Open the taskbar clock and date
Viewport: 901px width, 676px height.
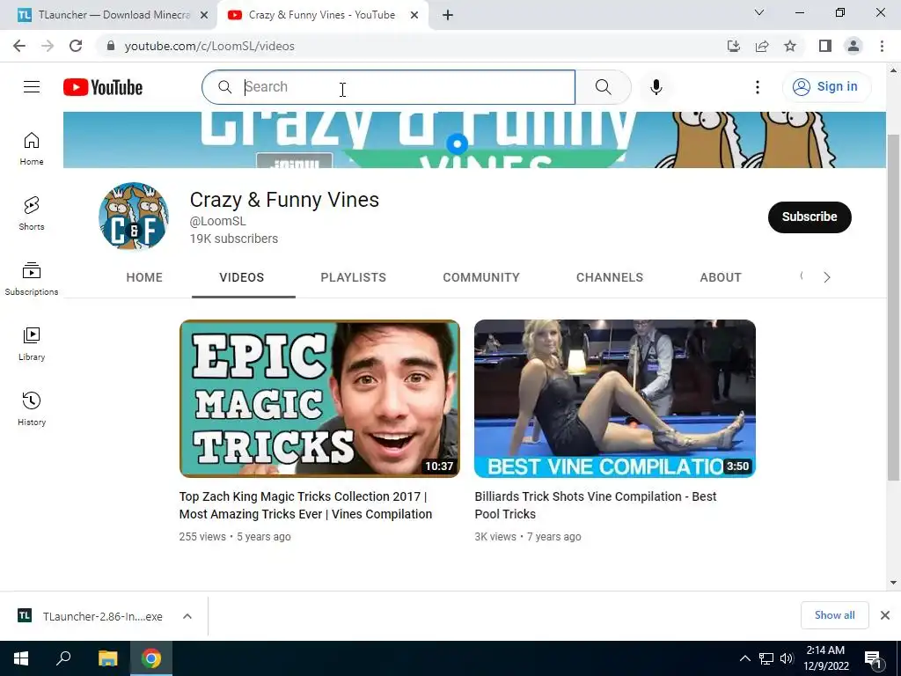click(x=825, y=658)
